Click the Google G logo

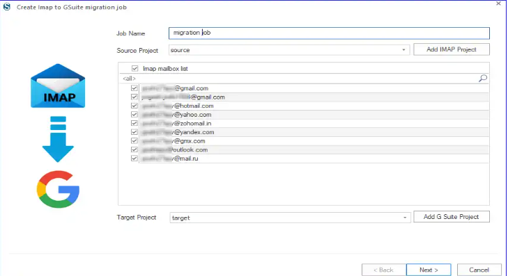click(58, 189)
